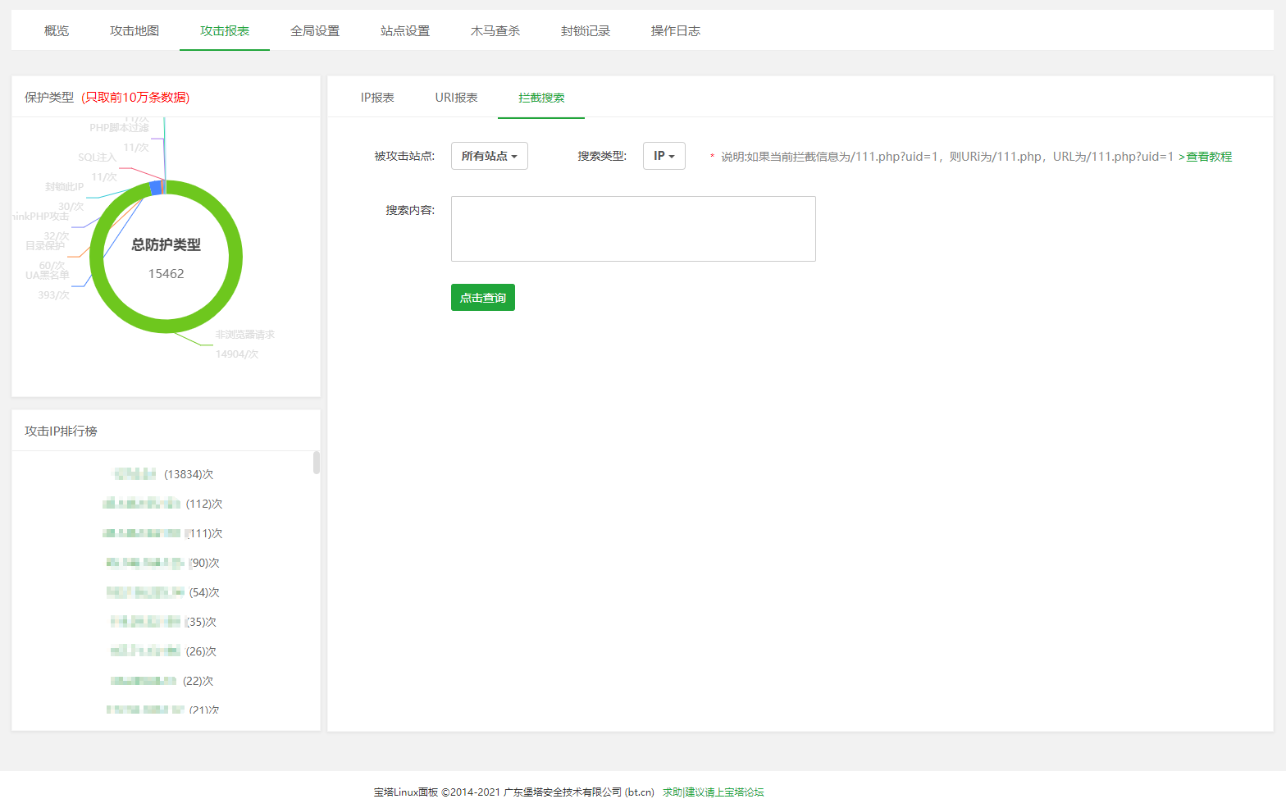Select the 拦截搜索 sub-tab
This screenshot has height=808, width=1286.
coord(541,98)
